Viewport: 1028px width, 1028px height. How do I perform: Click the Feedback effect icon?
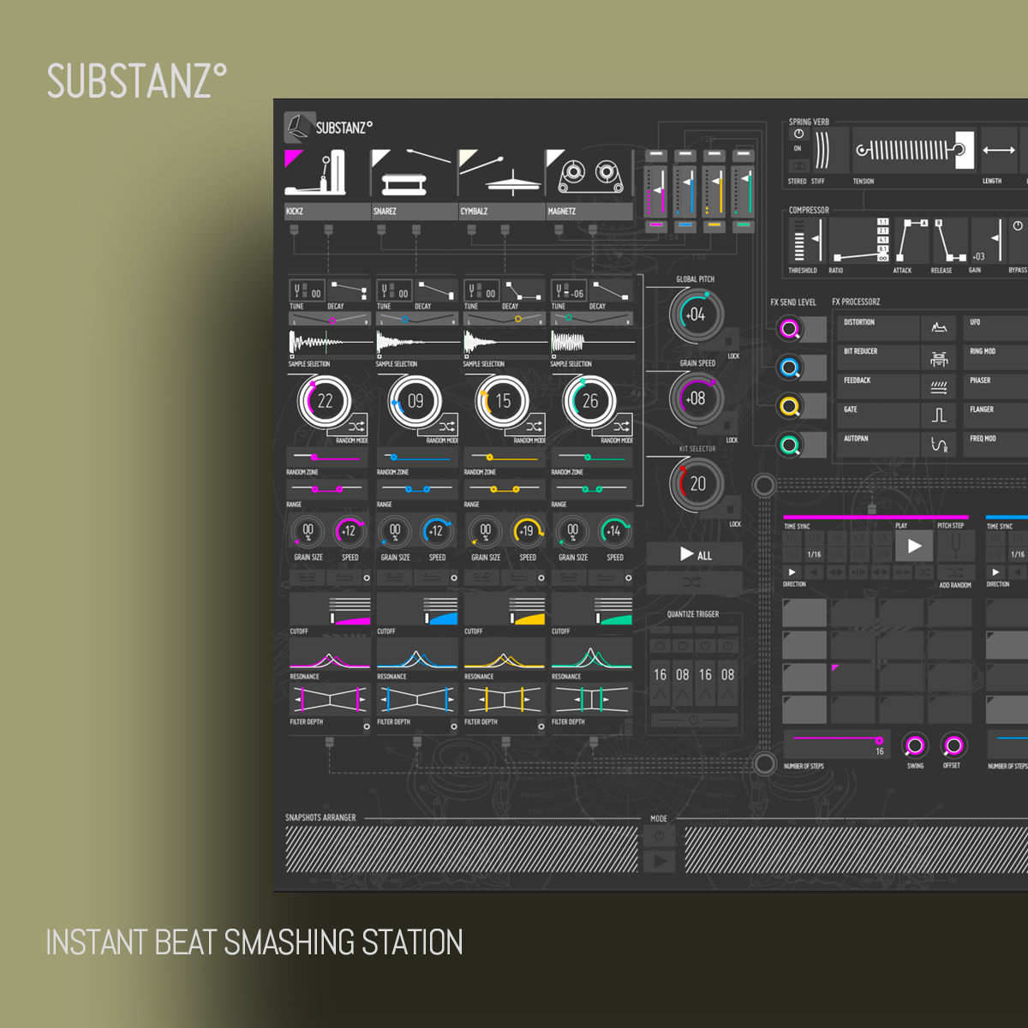pos(940,386)
